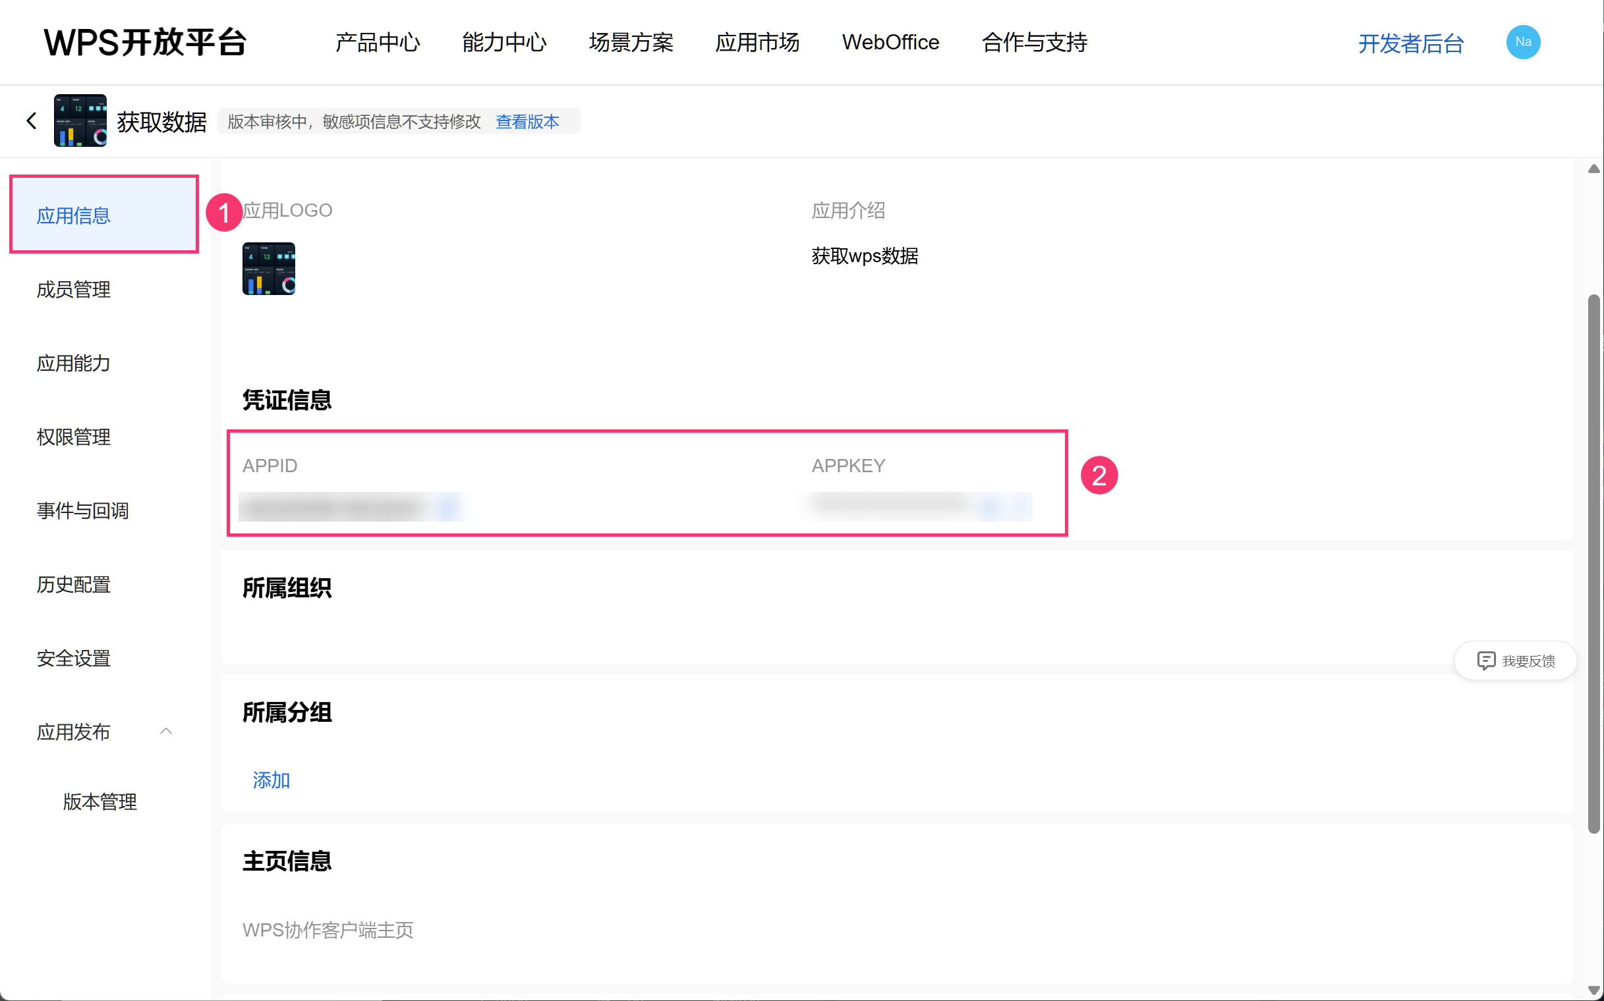Select 版本管理 submenu item
1604x1001 pixels.
100,801
